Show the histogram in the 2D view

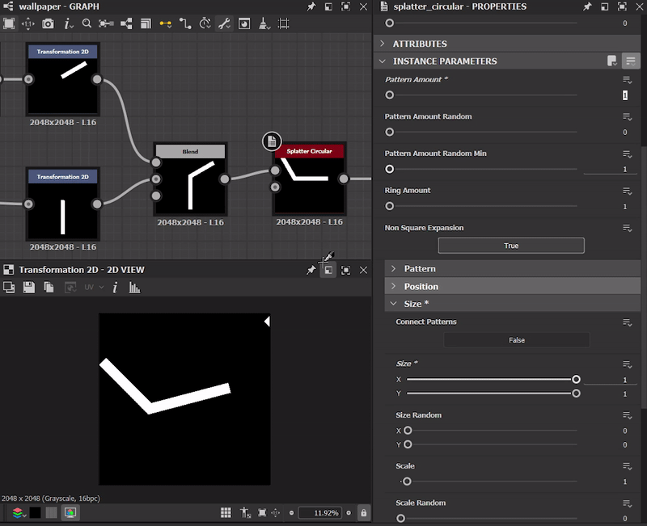pos(134,288)
